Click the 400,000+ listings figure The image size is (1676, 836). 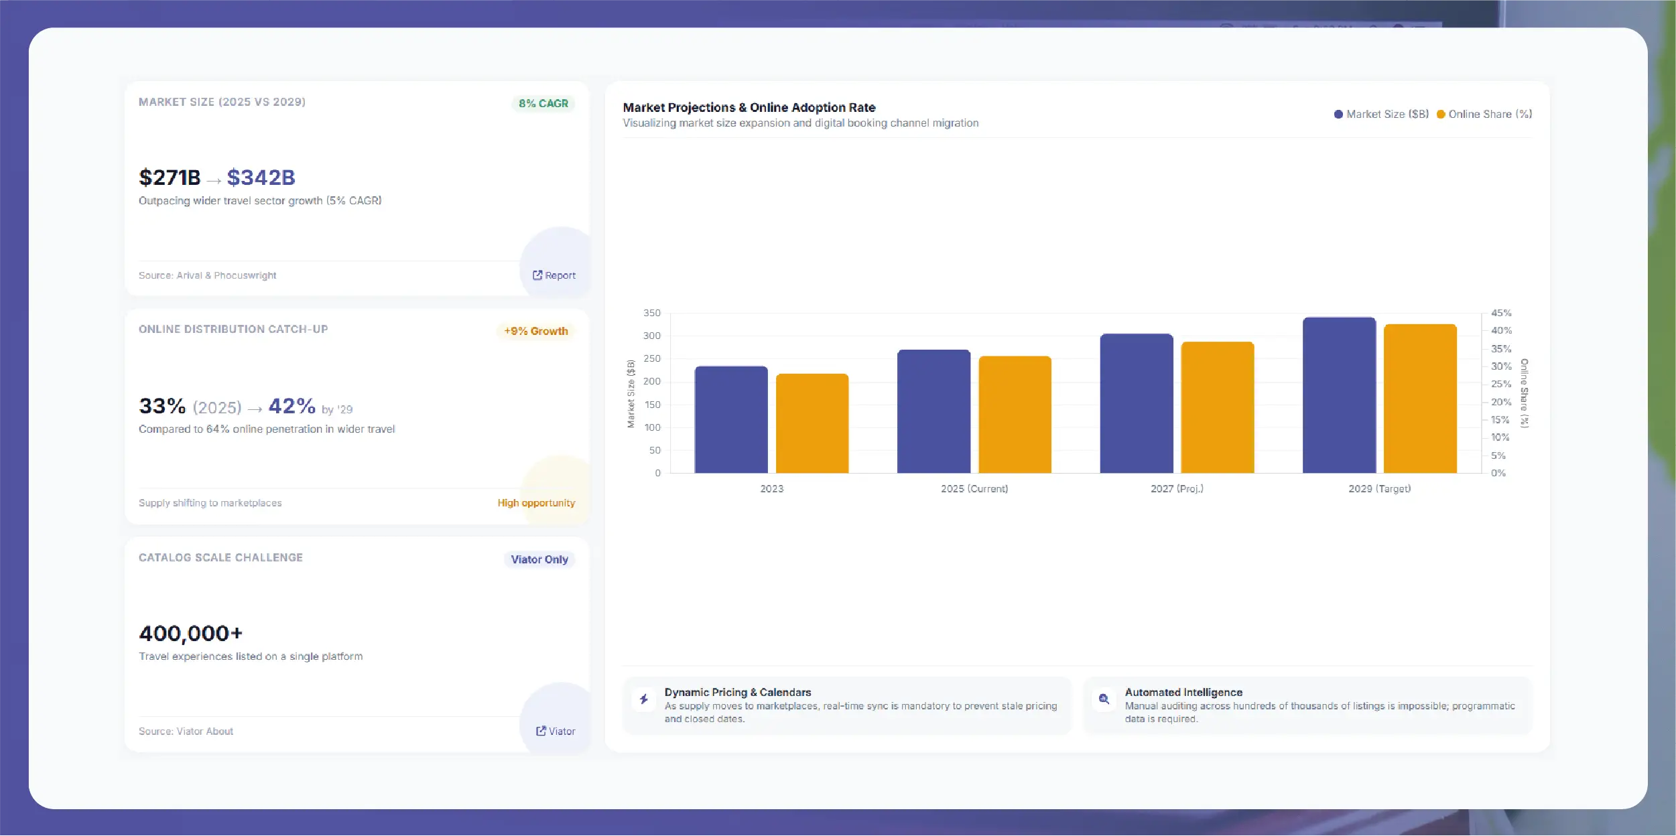click(190, 633)
